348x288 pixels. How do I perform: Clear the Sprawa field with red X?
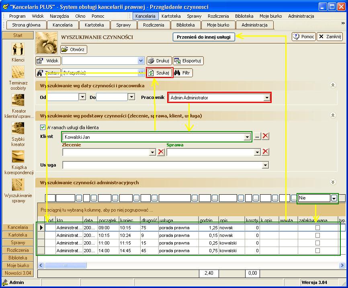(x=266, y=152)
